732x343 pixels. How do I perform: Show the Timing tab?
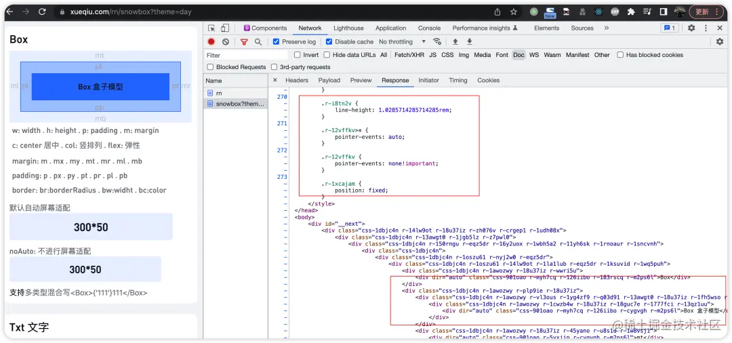point(458,80)
